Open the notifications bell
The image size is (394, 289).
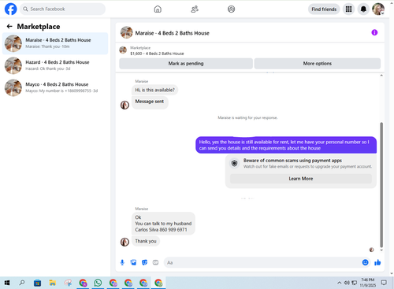tap(363, 9)
